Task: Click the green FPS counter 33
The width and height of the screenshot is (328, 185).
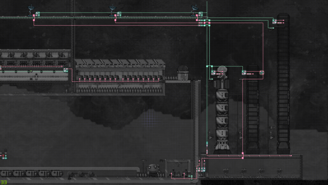Action: (x=3, y=182)
